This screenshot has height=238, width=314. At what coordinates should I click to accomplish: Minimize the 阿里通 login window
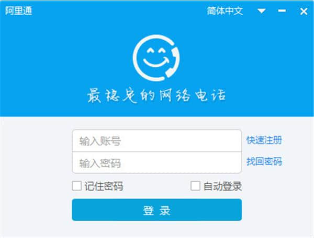[x=282, y=11]
